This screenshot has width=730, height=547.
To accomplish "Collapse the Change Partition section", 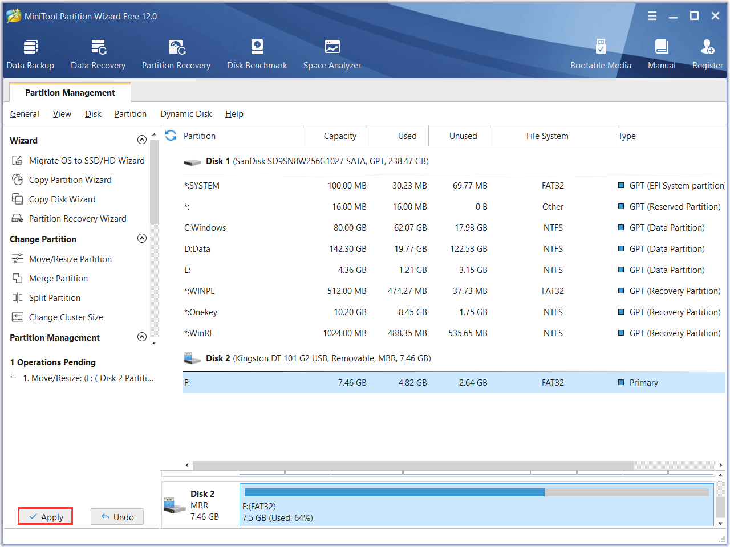I will pyautogui.click(x=142, y=239).
